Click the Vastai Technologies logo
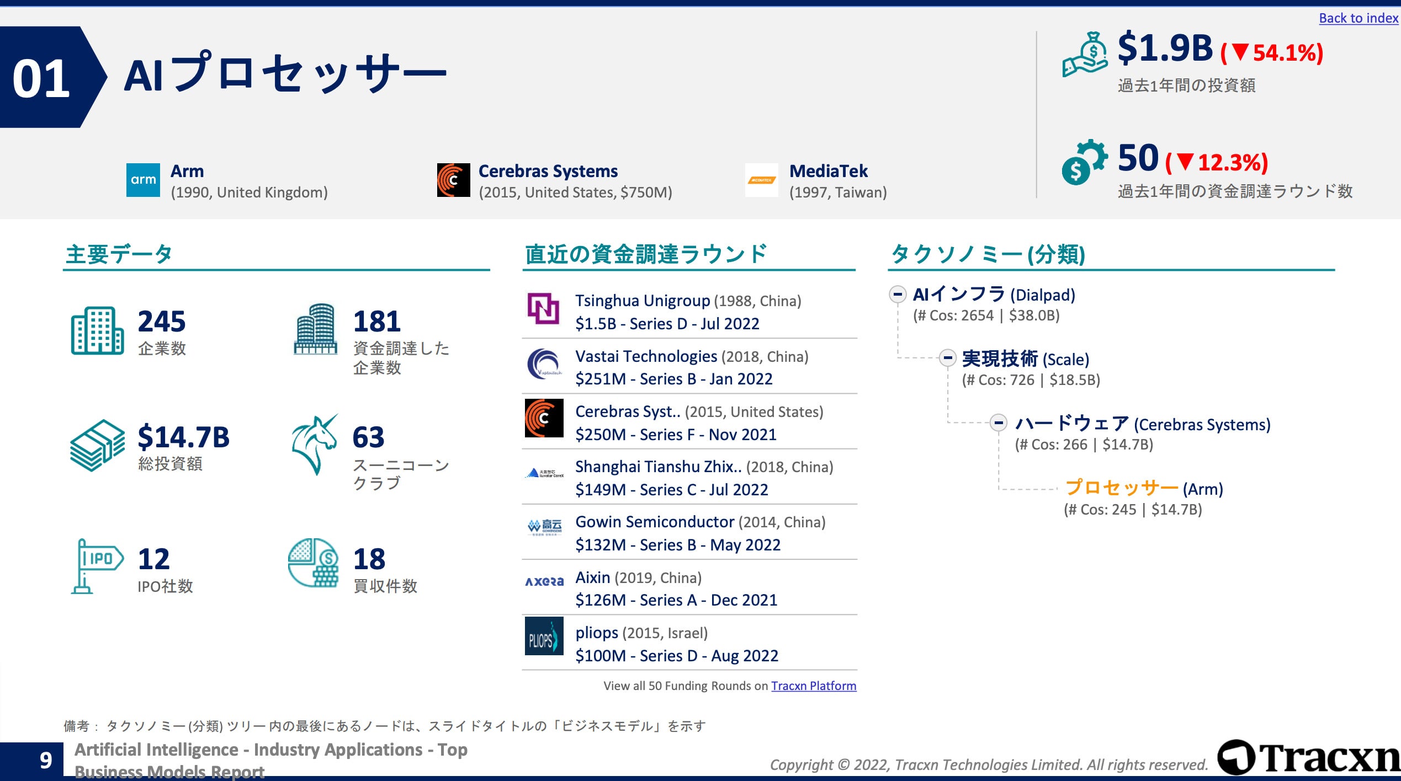Viewport: 1401px width, 781px height. click(x=543, y=364)
